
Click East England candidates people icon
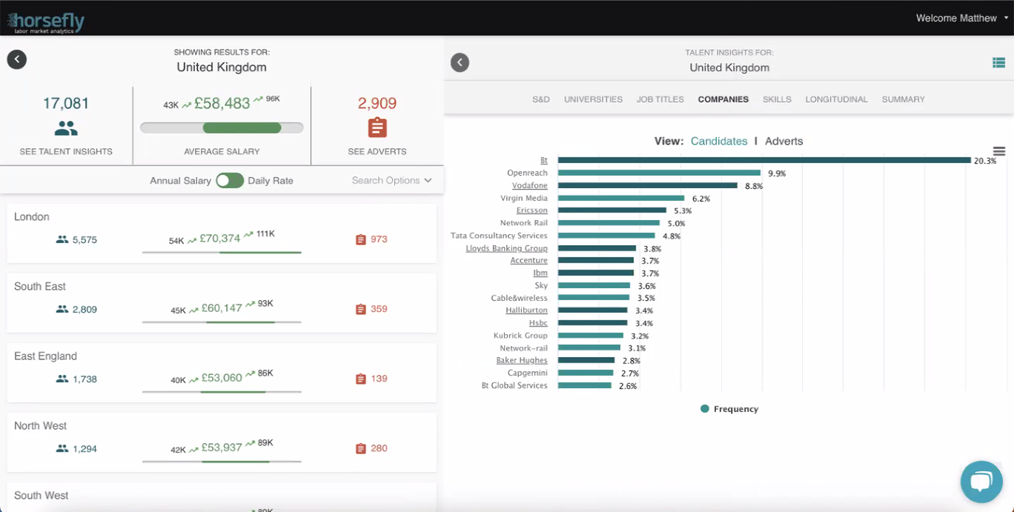pyautogui.click(x=62, y=379)
